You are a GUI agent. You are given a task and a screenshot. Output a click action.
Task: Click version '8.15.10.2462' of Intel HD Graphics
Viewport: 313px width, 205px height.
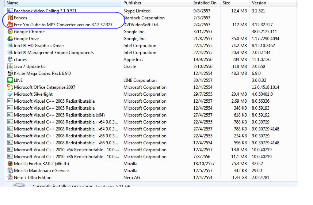(263, 46)
